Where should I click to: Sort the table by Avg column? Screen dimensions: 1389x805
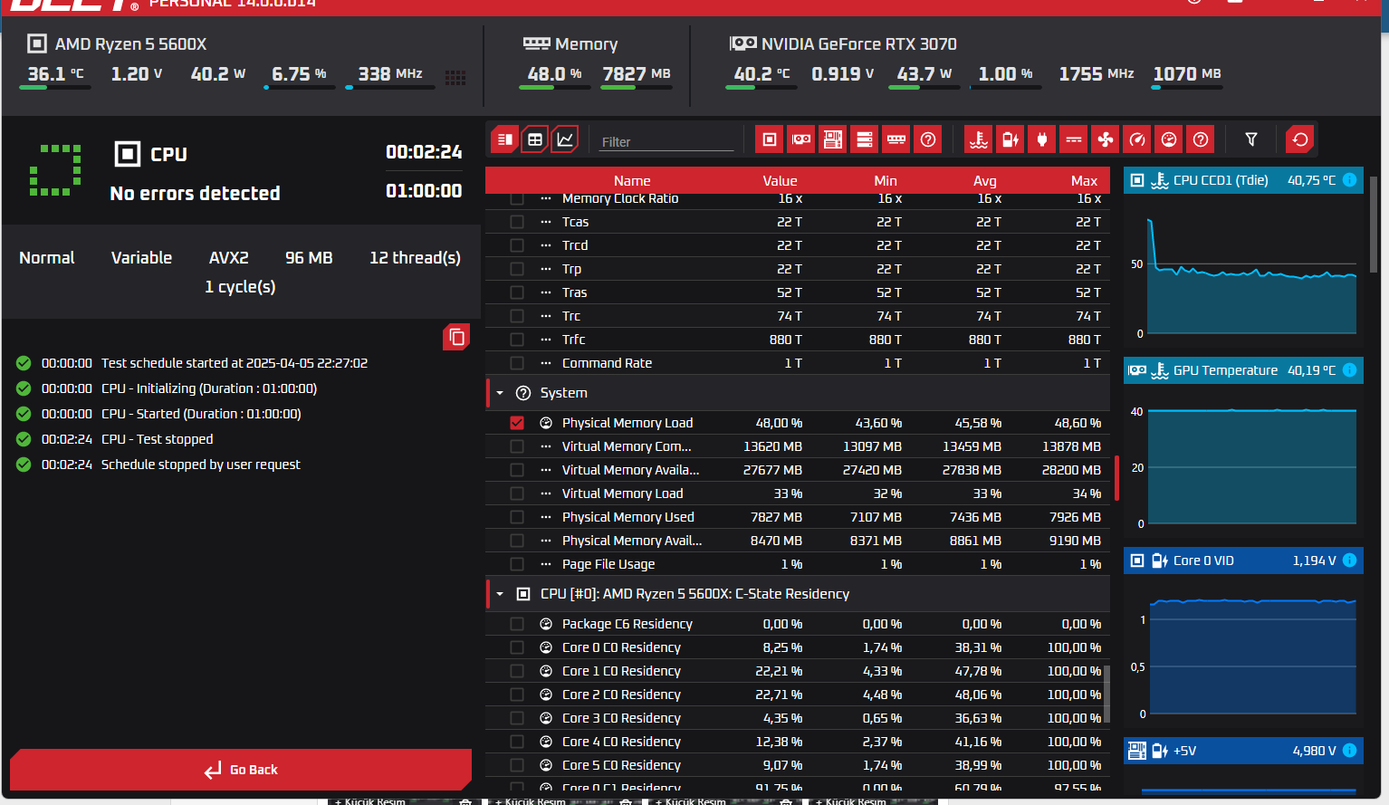click(985, 181)
